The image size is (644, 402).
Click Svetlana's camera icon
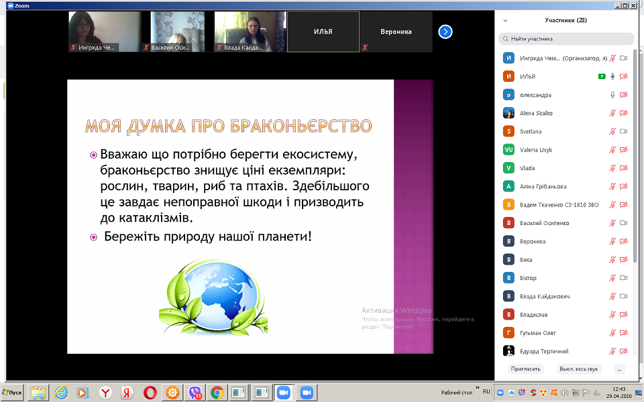click(x=623, y=131)
